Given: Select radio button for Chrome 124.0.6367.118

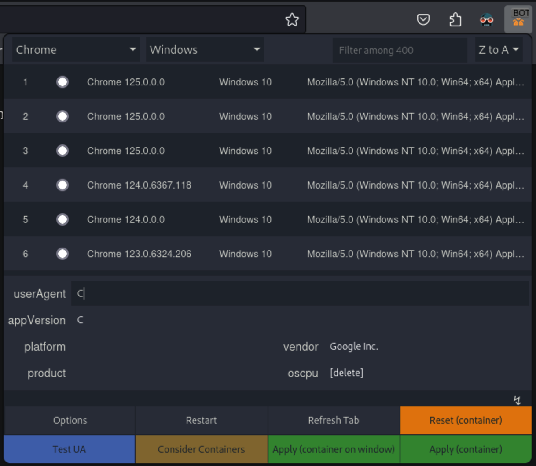Looking at the screenshot, I should 62,185.
